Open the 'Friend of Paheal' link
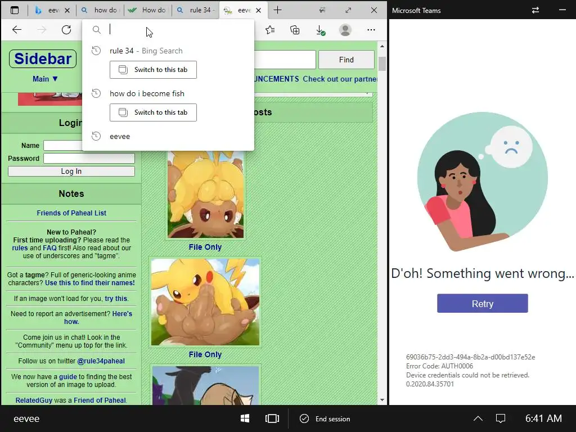The height and width of the screenshot is (432, 576). pyautogui.click(x=100, y=400)
